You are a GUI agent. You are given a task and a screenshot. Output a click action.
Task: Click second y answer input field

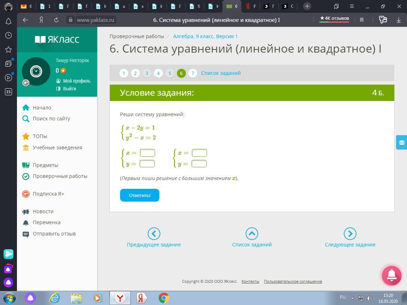199,163
